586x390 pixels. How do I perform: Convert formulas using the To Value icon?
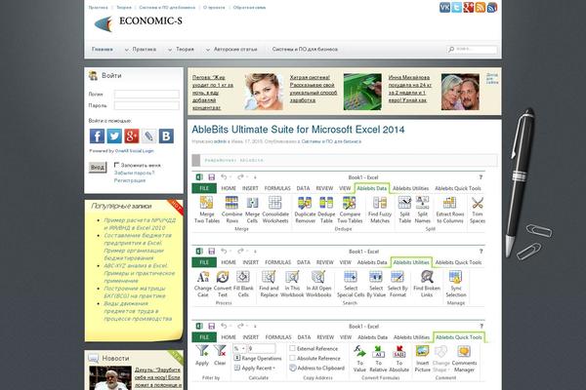tap(359, 352)
